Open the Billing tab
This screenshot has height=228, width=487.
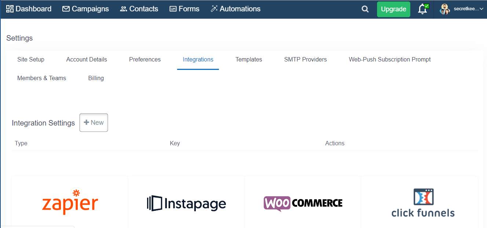(96, 78)
